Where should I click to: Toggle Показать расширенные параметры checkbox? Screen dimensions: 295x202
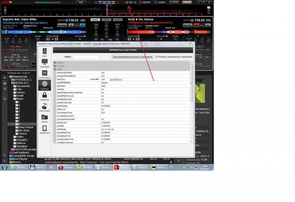(156, 57)
